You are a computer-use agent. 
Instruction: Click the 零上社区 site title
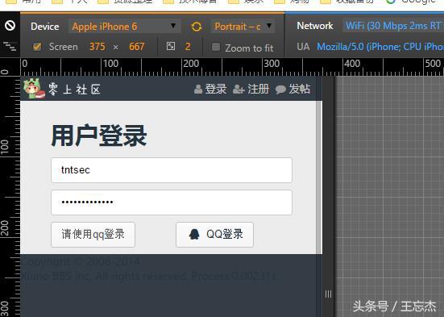(x=74, y=90)
